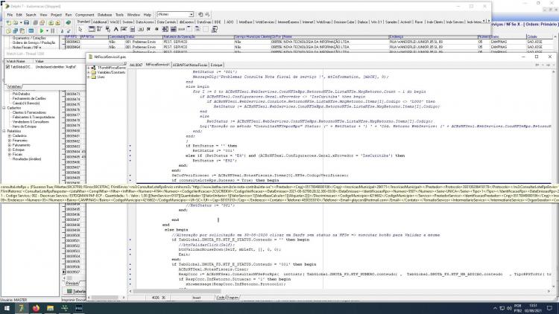Select the CheckBox component icon
The width and height of the screenshot is (559, 314).
[148, 29]
